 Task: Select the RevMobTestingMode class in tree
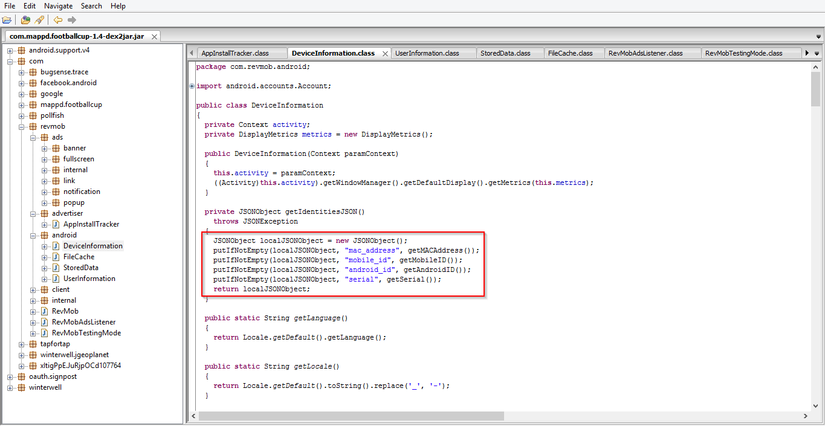click(86, 333)
